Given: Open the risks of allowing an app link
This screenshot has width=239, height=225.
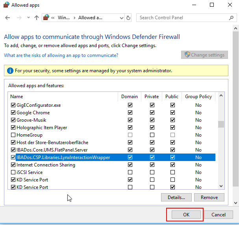Looking at the screenshot, I should click(x=61, y=55).
